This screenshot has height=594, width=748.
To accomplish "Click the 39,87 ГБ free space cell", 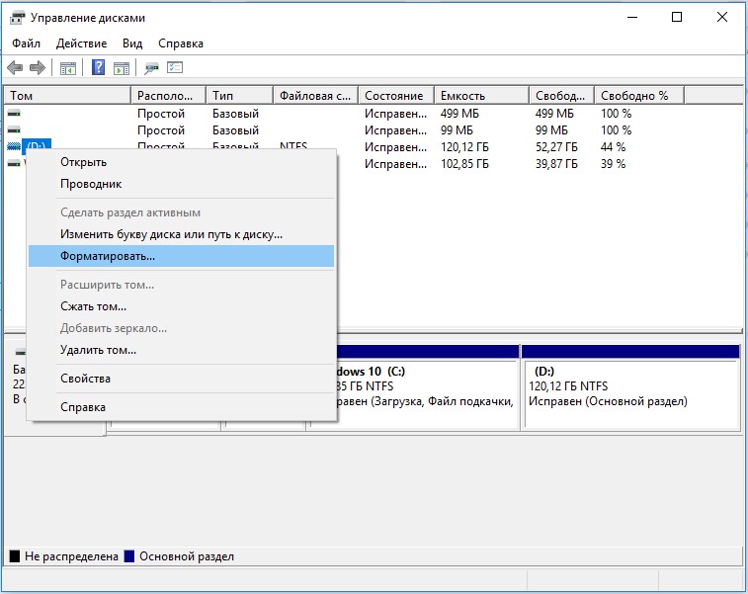I will click(555, 164).
